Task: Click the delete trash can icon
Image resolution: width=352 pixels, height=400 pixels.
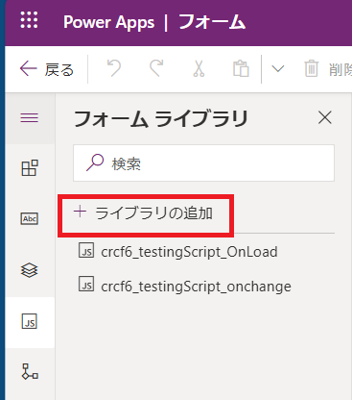Action: click(x=311, y=68)
